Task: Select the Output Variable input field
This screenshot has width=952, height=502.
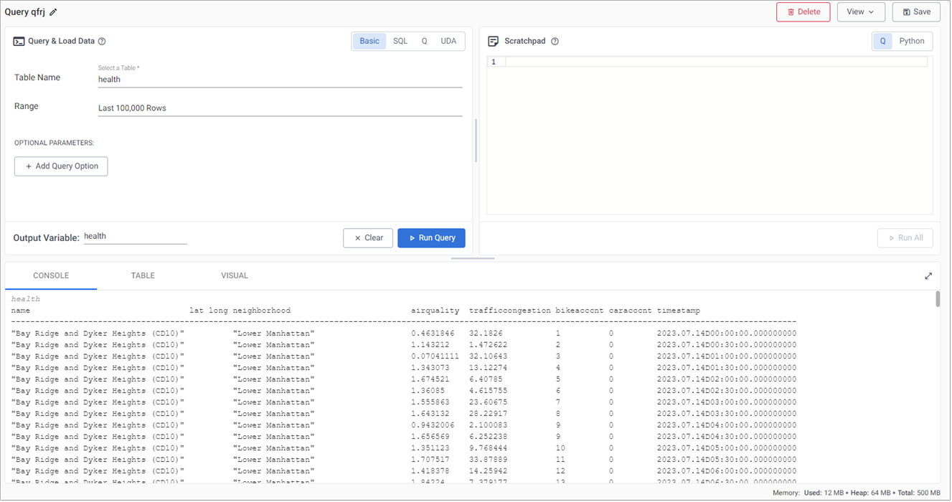Action: coord(135,235)
